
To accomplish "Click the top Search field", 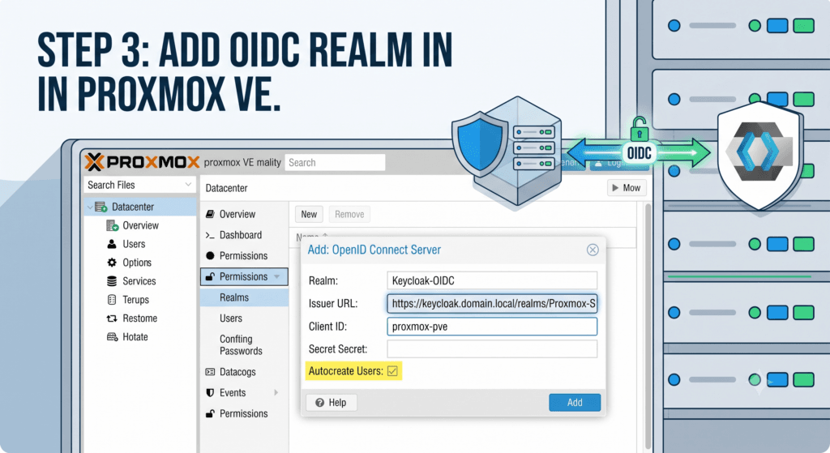I will tap(335, 162).
